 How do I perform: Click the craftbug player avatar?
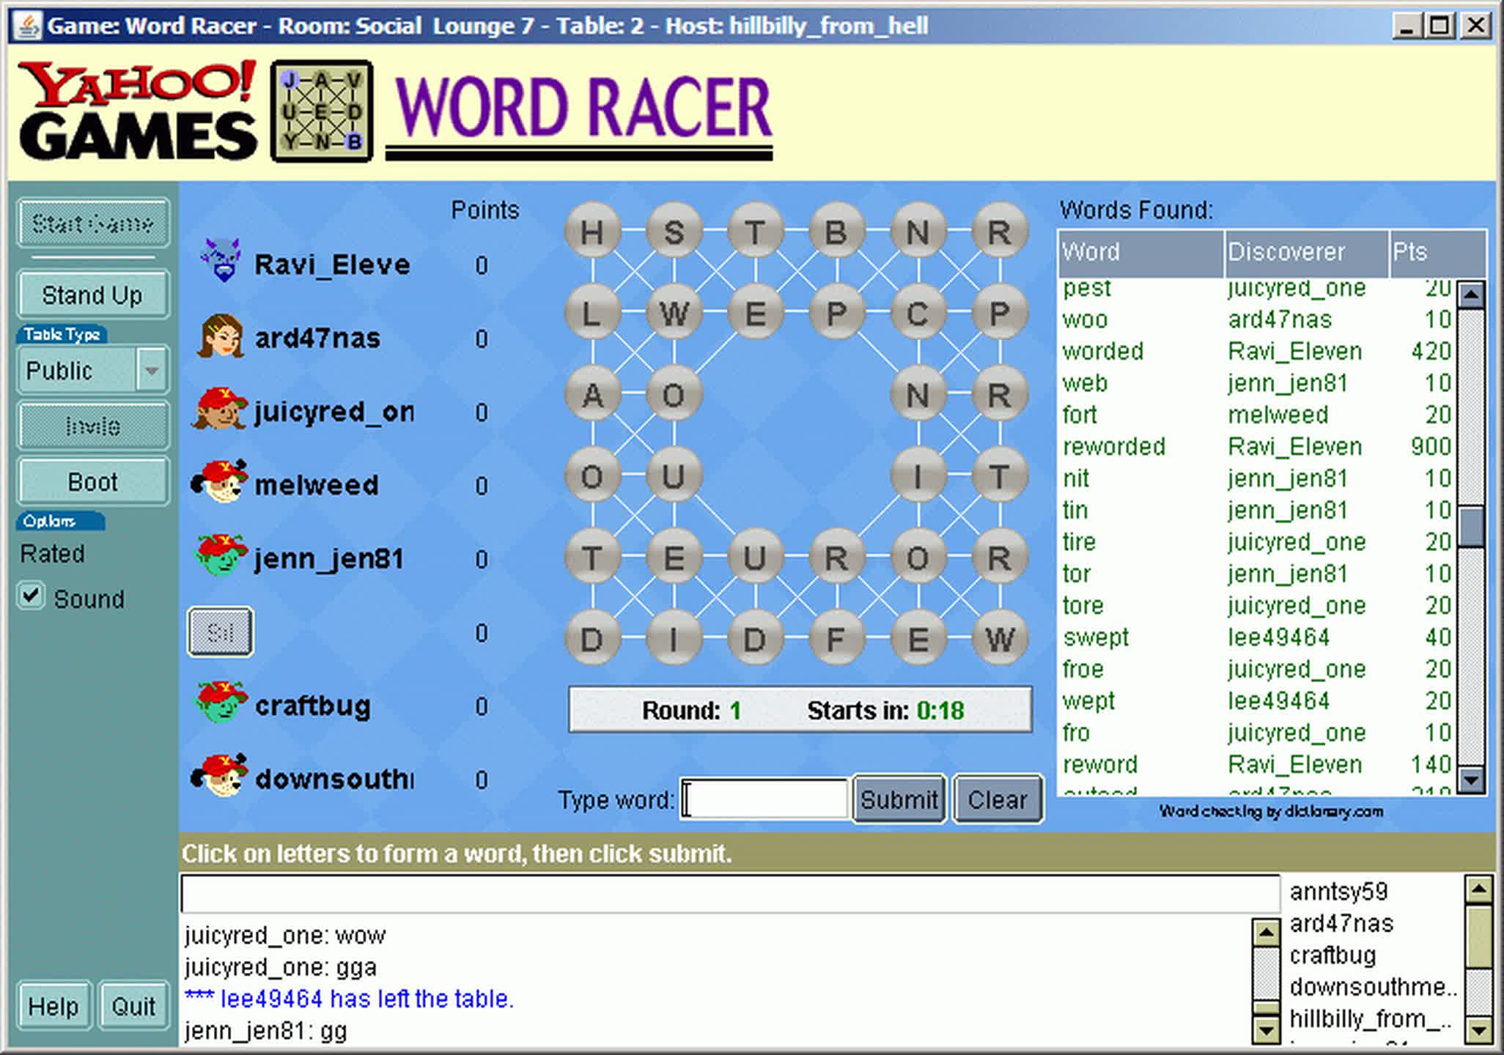(x=221, y=703)
